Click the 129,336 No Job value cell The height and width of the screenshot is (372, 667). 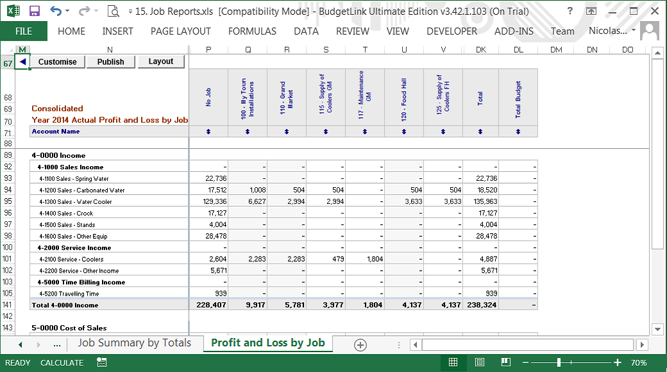click(x=208, y=201)
